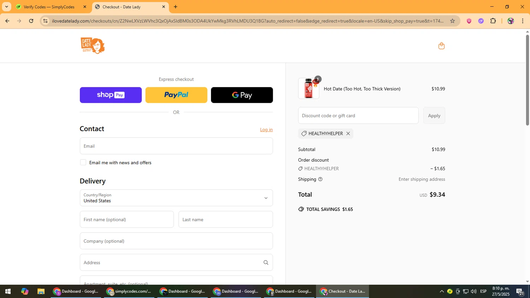Click the Hot Date (Too Hot, Too Thick Version) title
Viewport: 530px width, 298px height.
(x=362, y=89)
